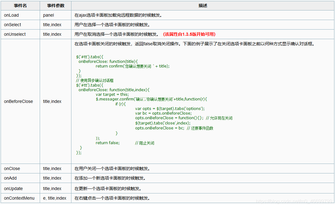Click the code line var opts = $(target).tabs('options');
Screen dimensions: 335x207
(x=170, y=109)
